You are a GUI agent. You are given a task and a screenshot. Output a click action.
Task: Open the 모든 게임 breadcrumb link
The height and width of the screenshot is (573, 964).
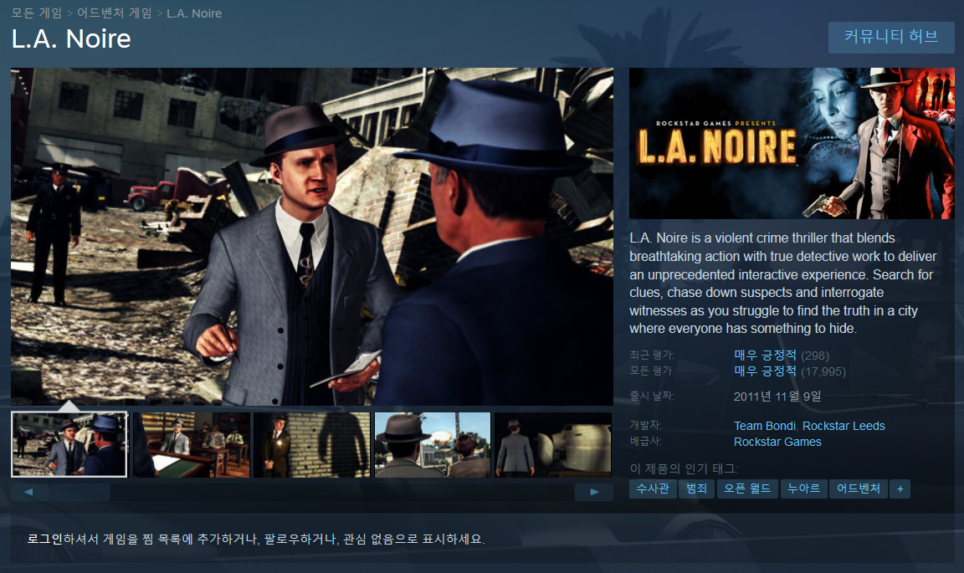(36, 13)
